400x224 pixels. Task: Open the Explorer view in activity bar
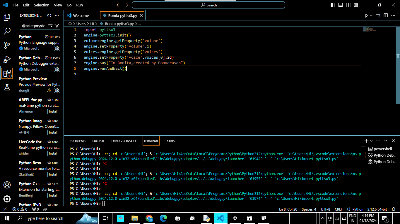pos(7,17)
